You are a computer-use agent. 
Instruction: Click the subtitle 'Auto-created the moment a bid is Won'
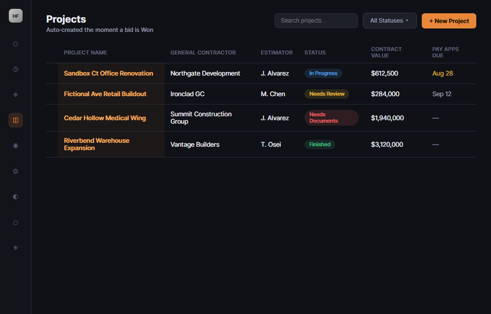tap(100, 30)
